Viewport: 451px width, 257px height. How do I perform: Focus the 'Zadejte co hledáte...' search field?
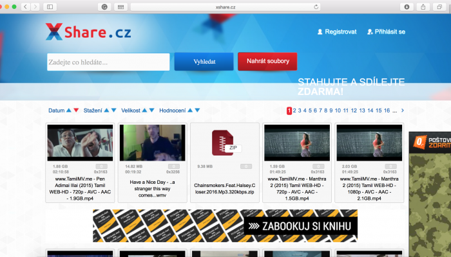[x=108, y=62]
